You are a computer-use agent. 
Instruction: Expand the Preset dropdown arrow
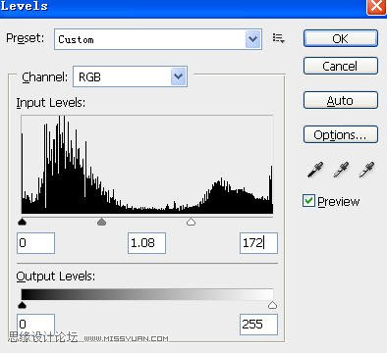(x=253, y=39)
